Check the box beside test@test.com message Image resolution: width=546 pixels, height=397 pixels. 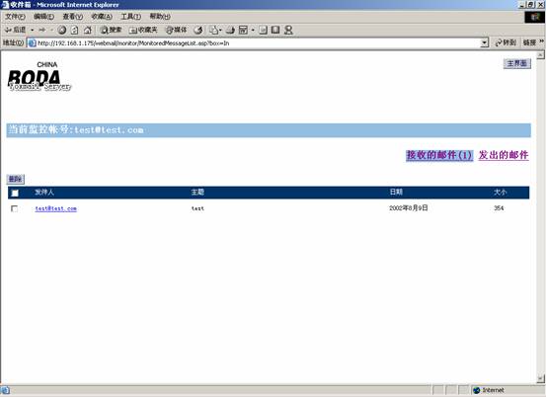click(14, 208)
